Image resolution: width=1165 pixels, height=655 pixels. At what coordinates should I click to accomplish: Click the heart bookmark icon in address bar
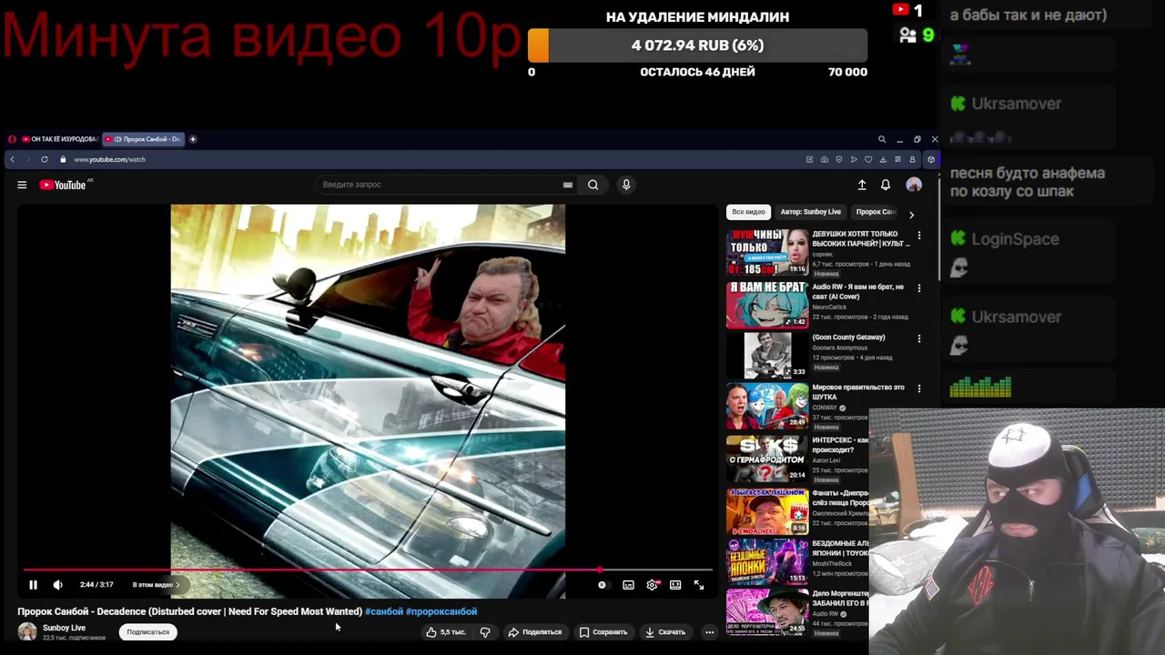(868, 159)
